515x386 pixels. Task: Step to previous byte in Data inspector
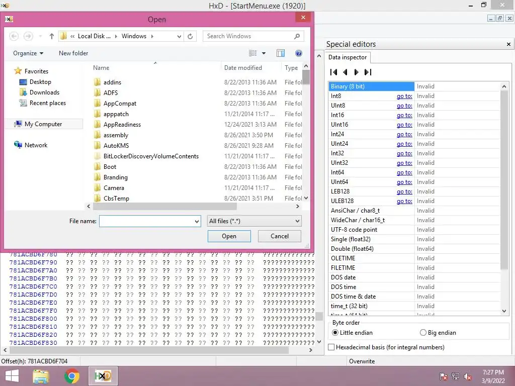pos(345,72)
